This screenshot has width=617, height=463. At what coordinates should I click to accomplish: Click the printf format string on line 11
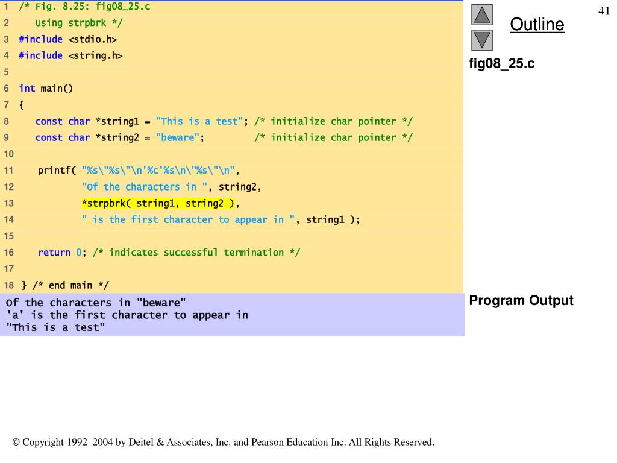coord(158,171)
